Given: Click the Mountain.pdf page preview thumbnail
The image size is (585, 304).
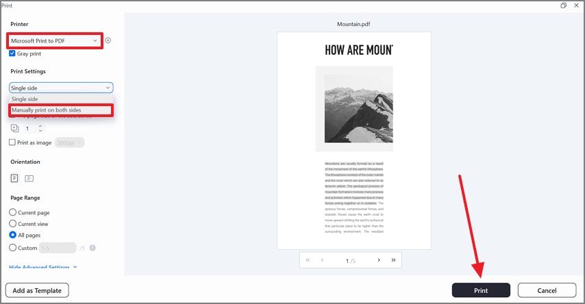Looking at the screenshot, I should (x=354, y=140).
